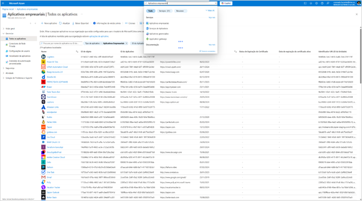The image size is (362, 201).
Task: Click 'Status de Expiração do Certificado' header
Action: (x=253, y=52)
